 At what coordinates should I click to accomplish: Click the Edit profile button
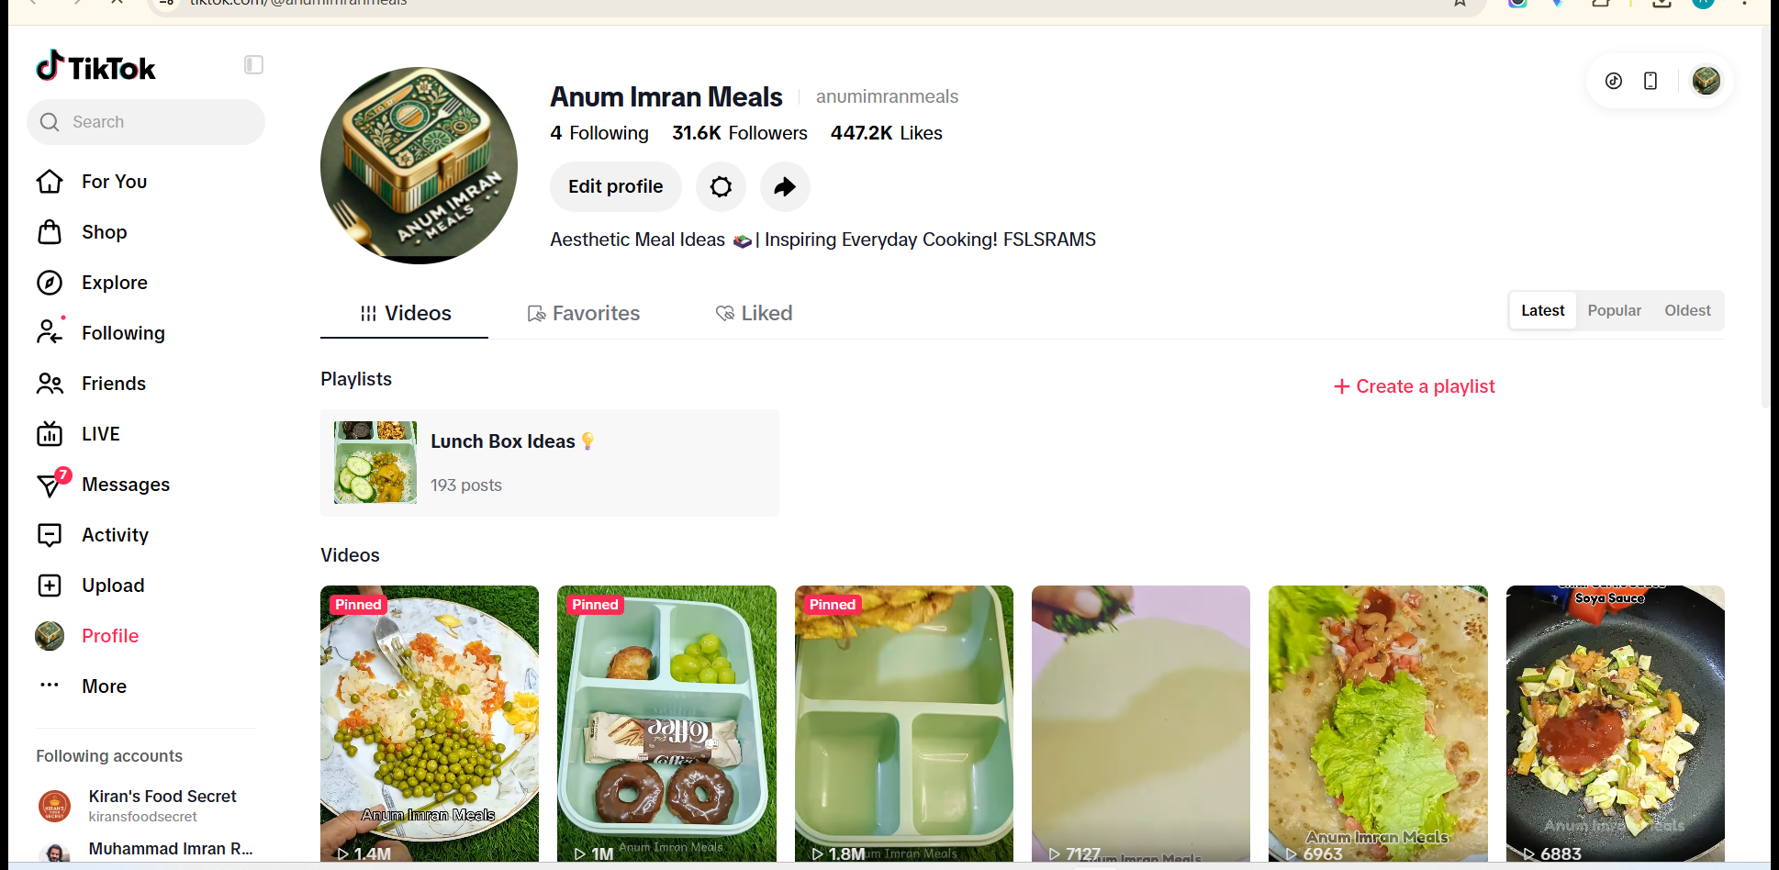click(615, 187)
